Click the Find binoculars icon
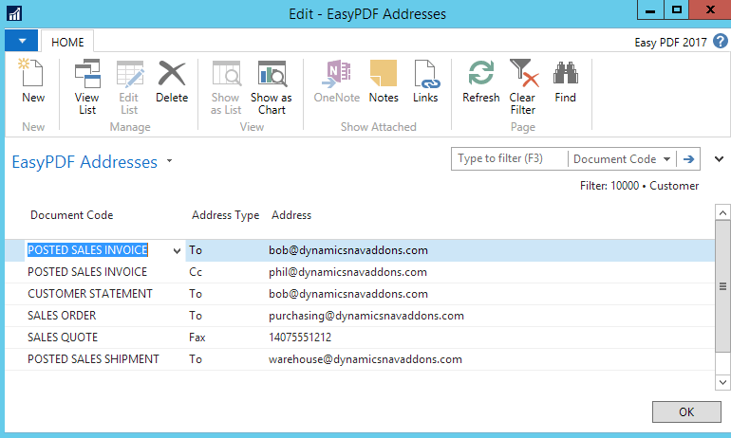731x438 pixels. 566,73
